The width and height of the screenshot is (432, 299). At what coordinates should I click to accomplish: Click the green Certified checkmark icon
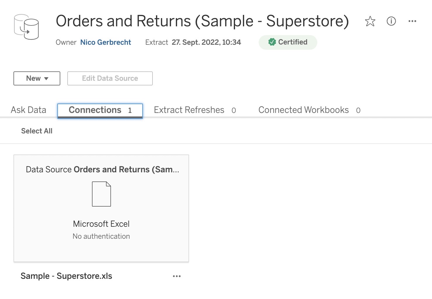click(272, 42)
